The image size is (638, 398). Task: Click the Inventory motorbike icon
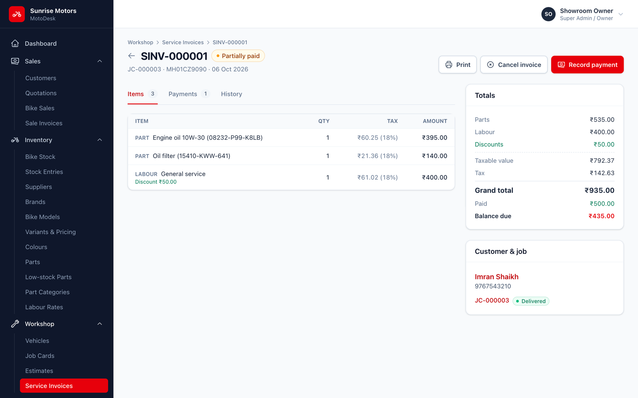click(15, 140)
